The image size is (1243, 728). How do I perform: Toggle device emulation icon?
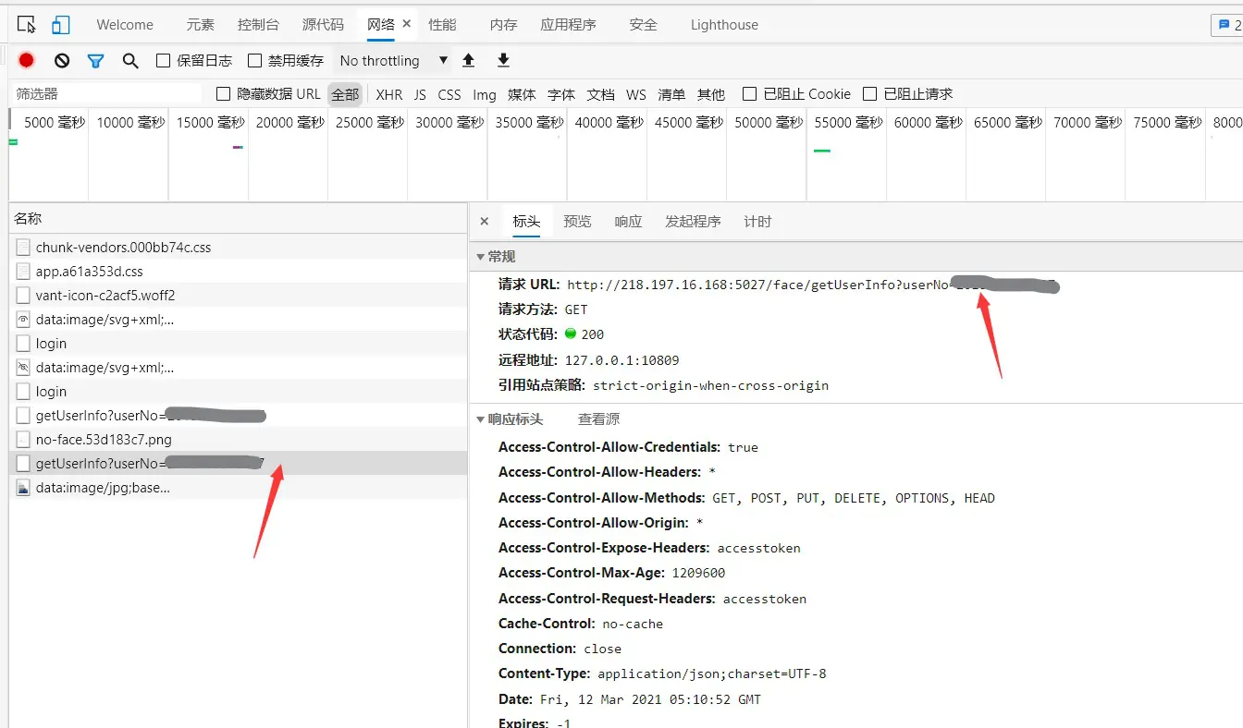click(x=60, y=25)
